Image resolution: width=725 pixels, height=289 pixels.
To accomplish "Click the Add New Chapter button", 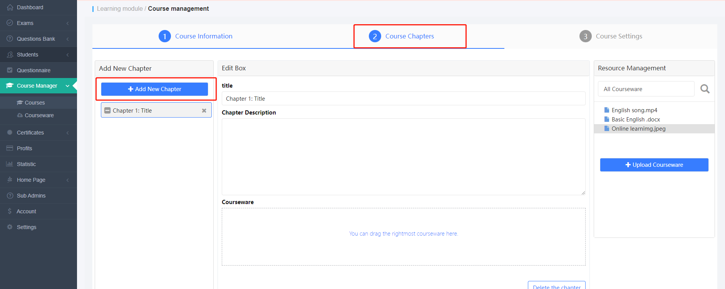I will [154, 89].
